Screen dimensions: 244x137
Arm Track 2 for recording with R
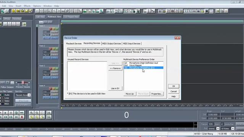coord(51,49)
